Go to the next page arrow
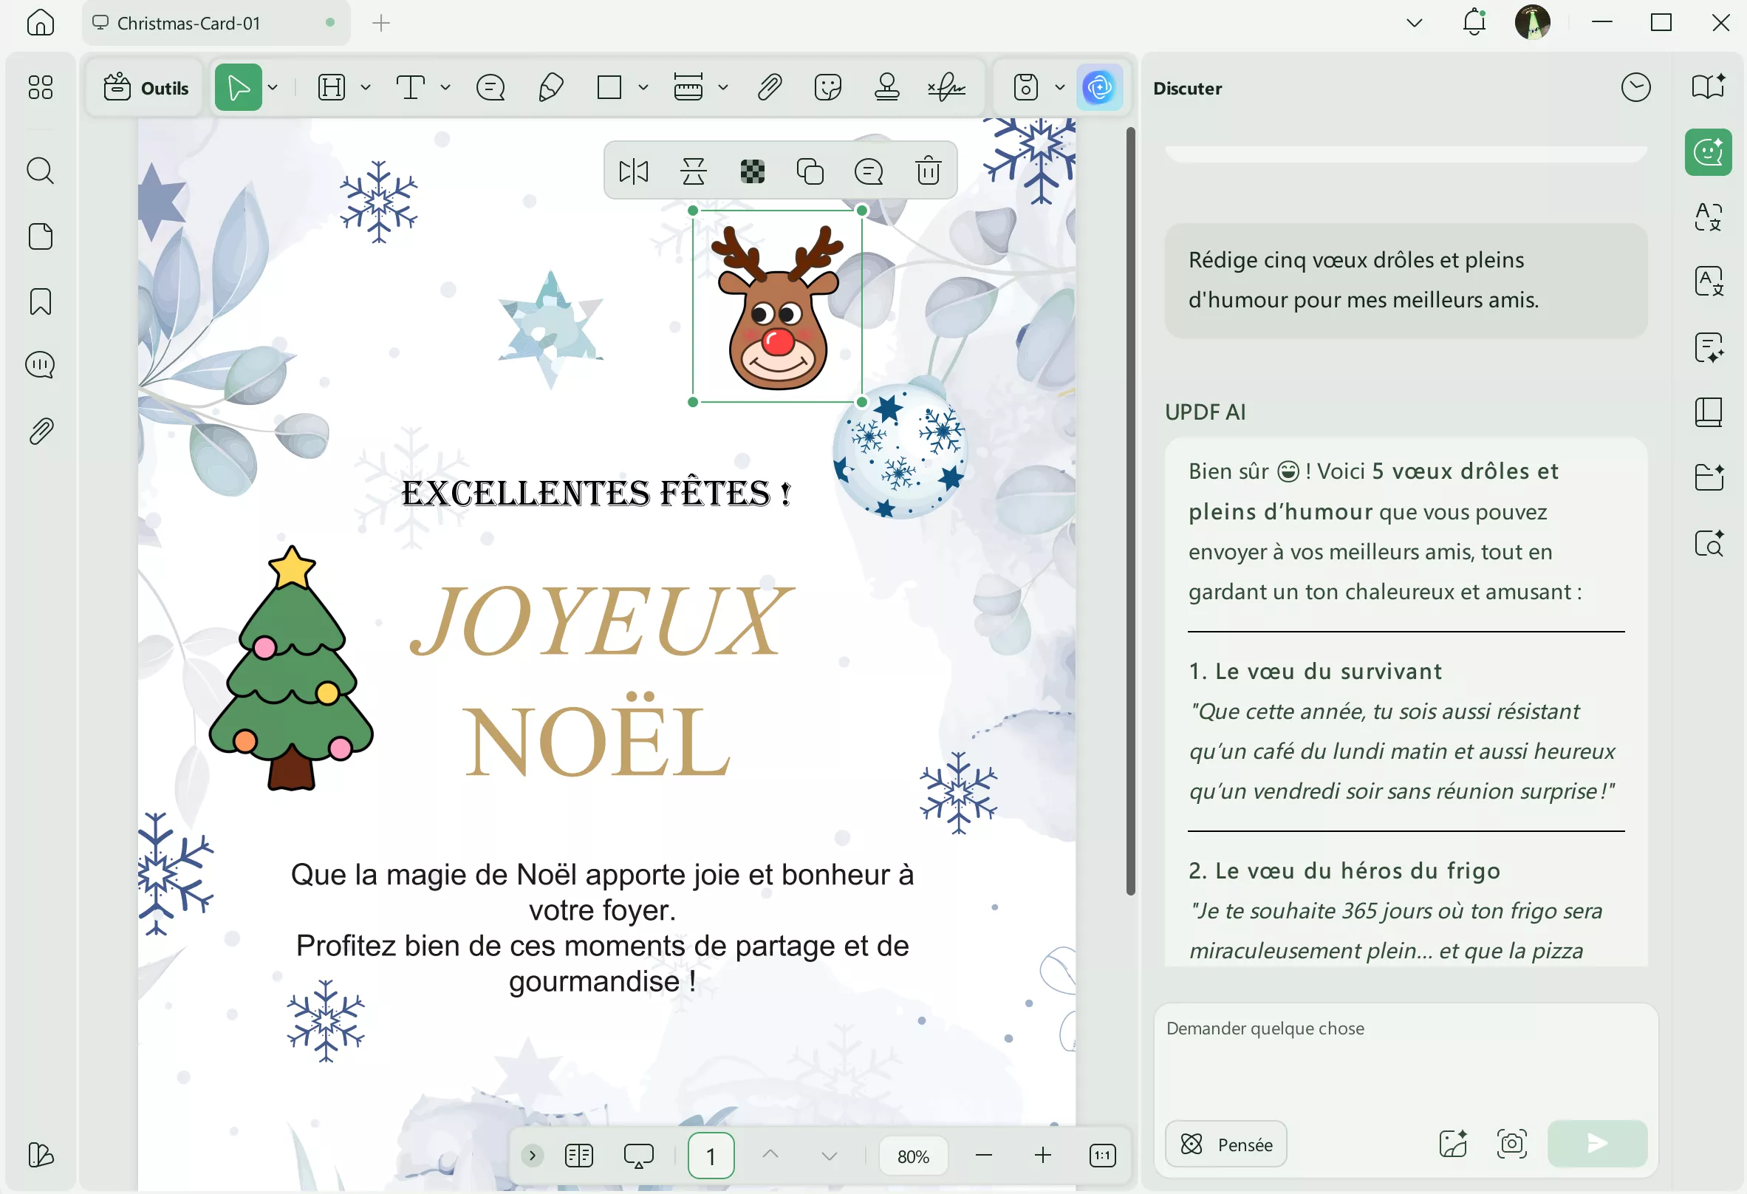Viewport: 1747px width, 1194px height. (x=828, y=1156)
